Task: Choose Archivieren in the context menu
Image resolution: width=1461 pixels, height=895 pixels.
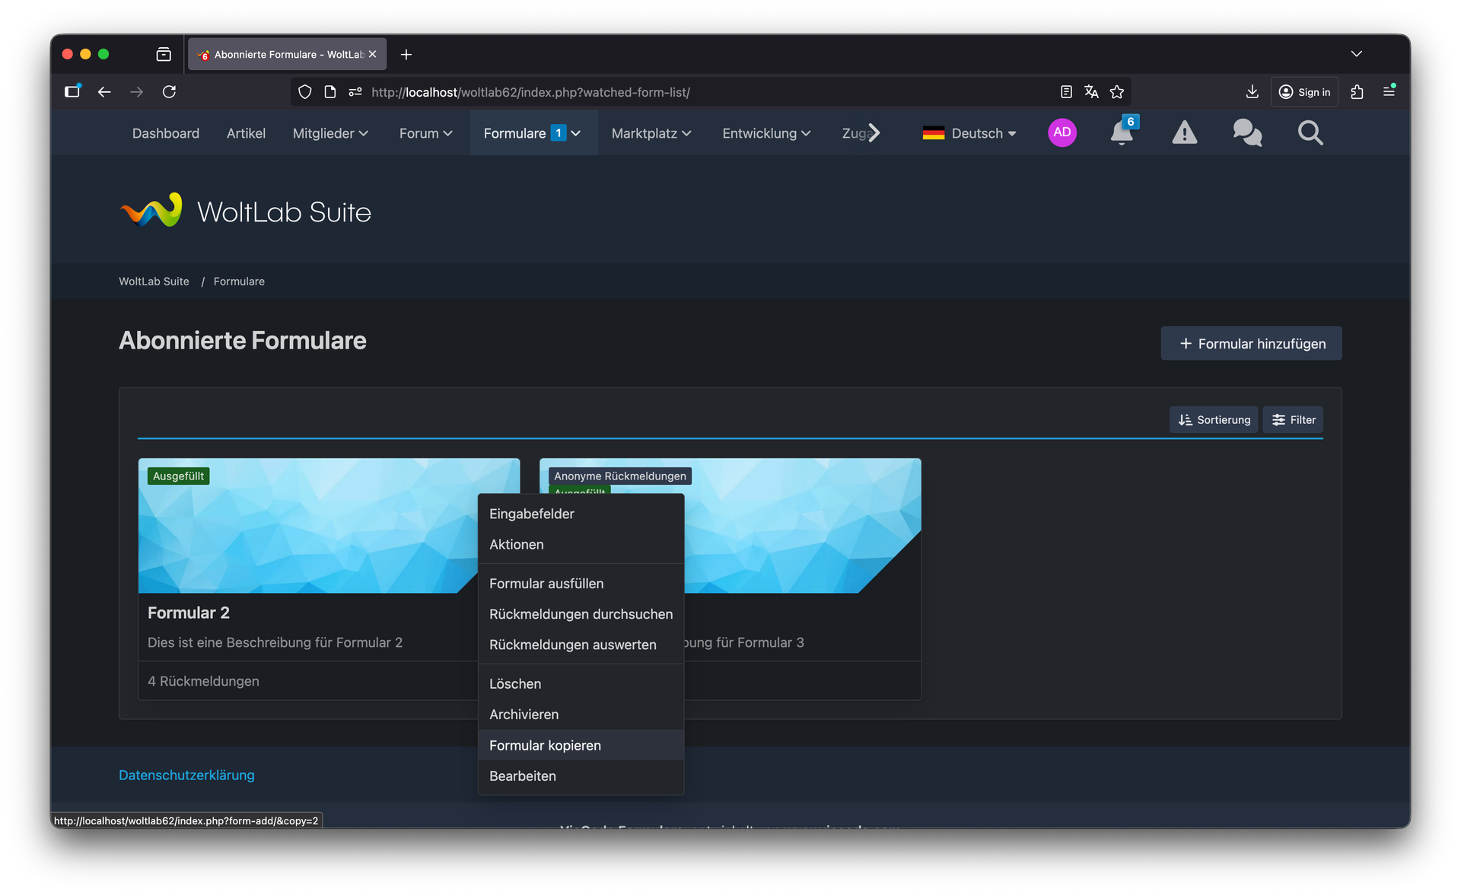Action: coord(524,715)
